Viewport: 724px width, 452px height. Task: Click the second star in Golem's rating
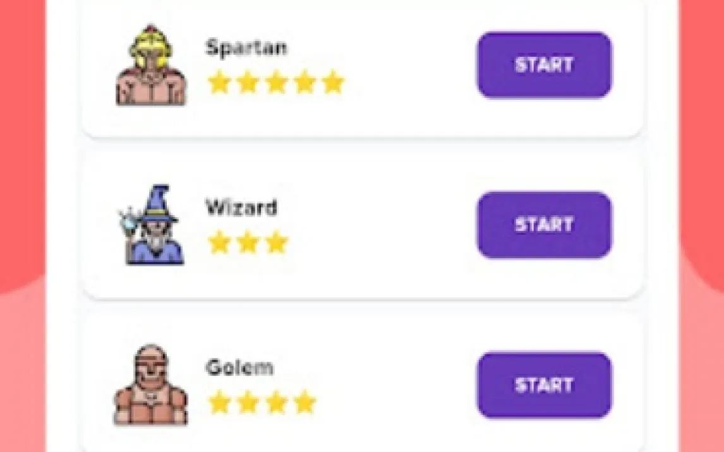tap(248, 402)
